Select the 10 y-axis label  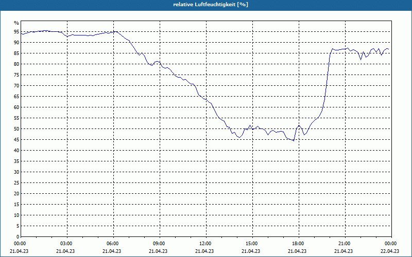point(16,215)
